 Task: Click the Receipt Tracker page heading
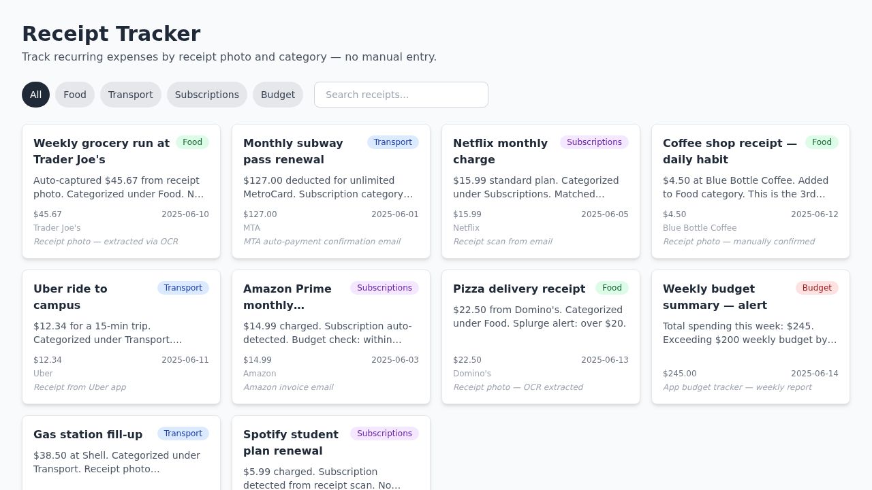pos(111,33)
